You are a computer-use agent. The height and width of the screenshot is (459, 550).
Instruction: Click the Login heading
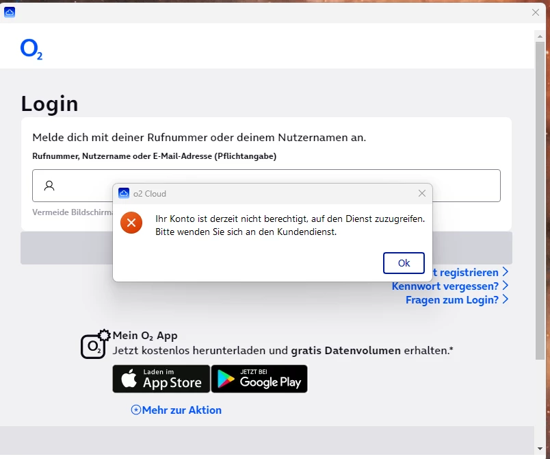[49, 104]
